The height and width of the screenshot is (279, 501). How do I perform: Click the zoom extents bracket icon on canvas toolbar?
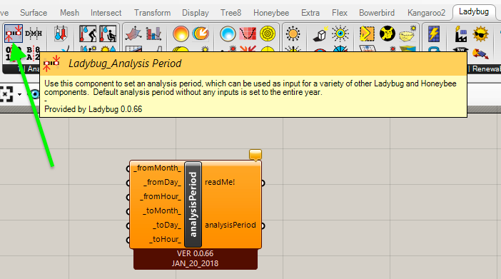point(6,94)
